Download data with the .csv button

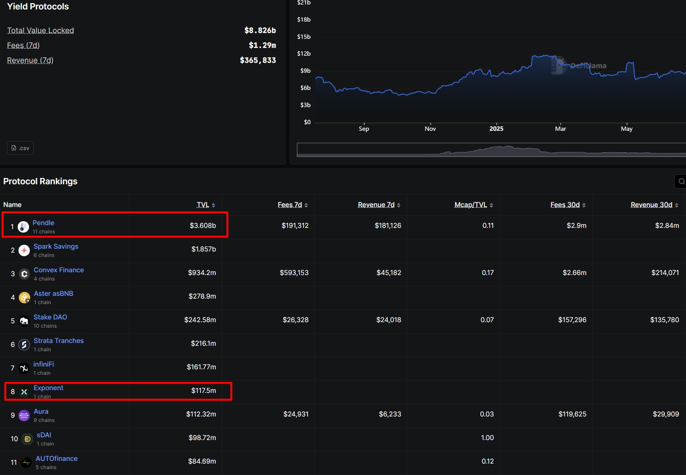[20, 148]
